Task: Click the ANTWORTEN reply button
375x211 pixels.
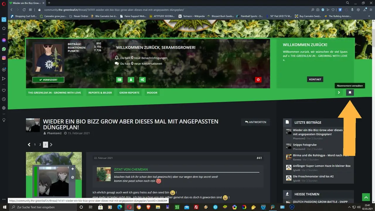Action: pos(255,122)
